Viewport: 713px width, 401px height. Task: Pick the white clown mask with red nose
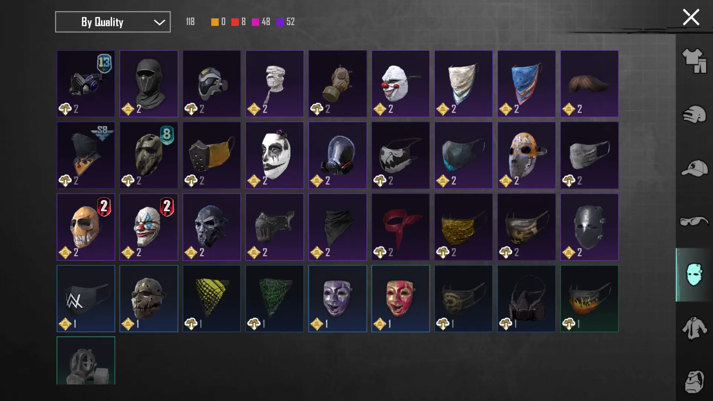[x=400, y=84]
